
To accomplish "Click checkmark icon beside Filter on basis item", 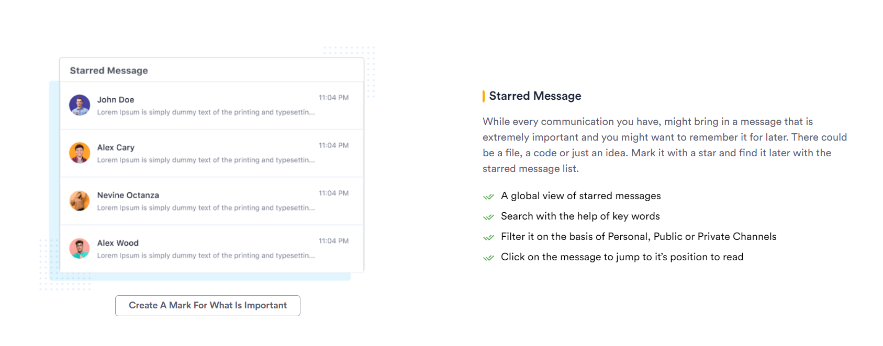I will click(488, 237).
